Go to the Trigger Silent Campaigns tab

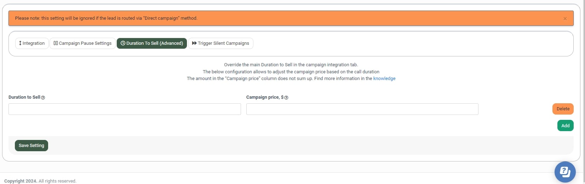pos(223,43)
